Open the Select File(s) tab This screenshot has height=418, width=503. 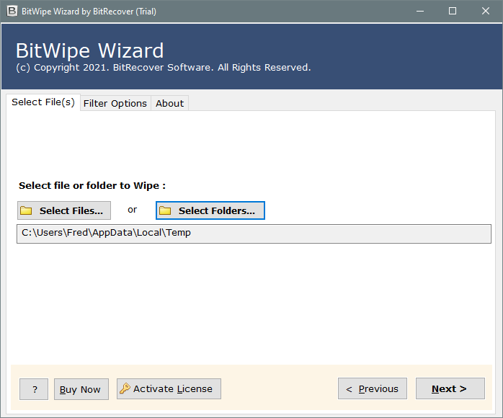pyautogui.click(x=43, y=102)
